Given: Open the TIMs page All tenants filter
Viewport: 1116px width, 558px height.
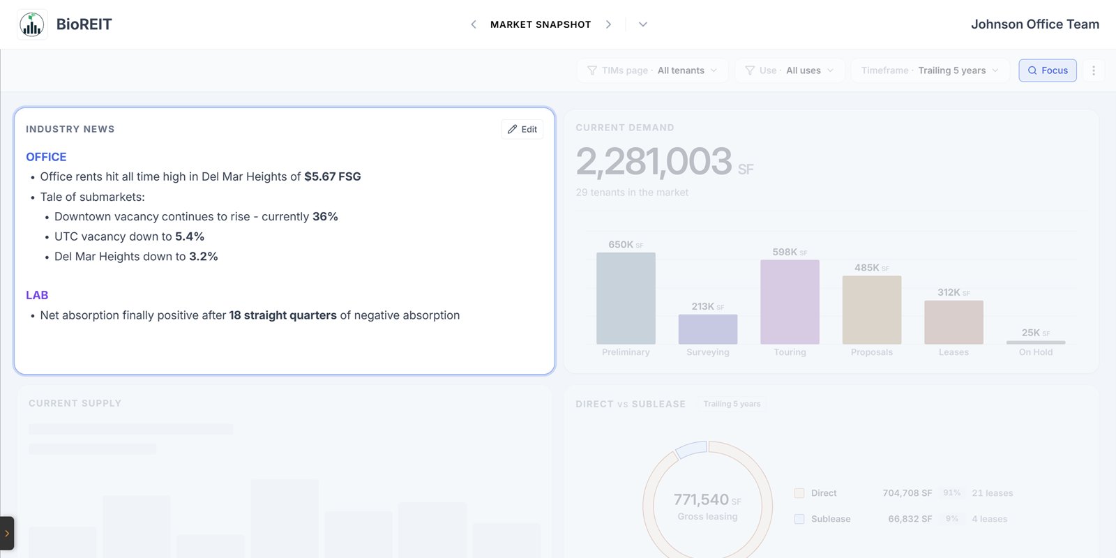Looking at the screenshot, I should (652, 70).
